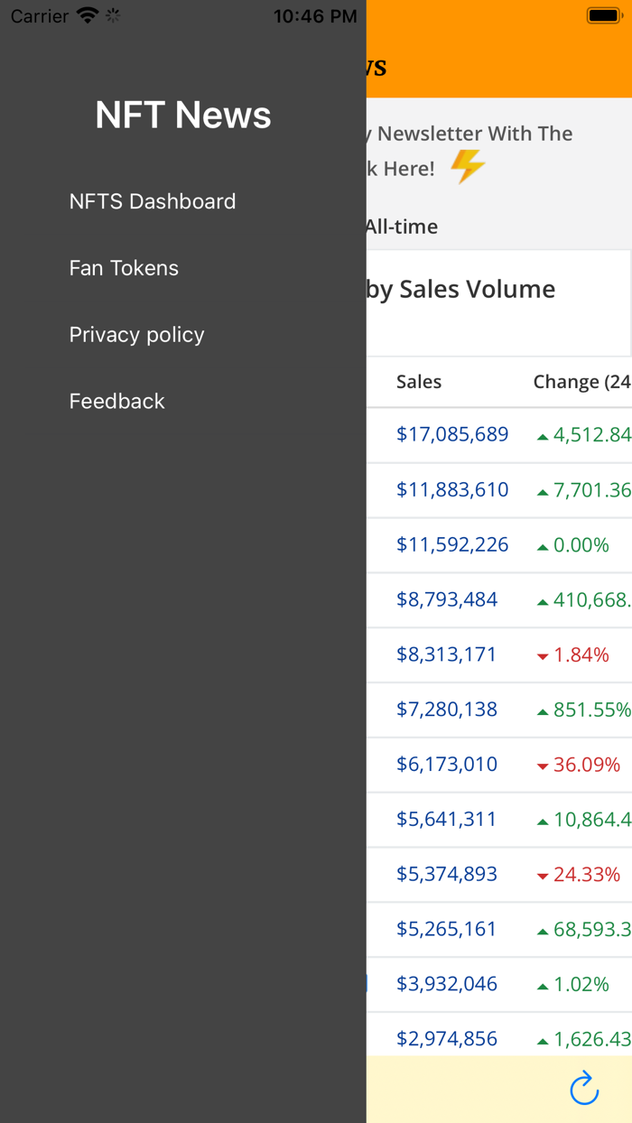Viewport: 632px width, 1123px height.
Task: Tap the Wi-Fi icon in the status bar
Action: (85, 13)
